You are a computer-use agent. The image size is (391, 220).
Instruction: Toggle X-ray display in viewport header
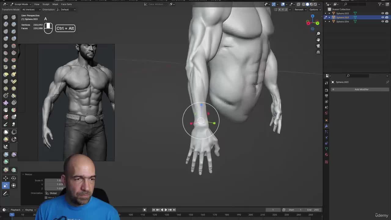coord(298,4)
